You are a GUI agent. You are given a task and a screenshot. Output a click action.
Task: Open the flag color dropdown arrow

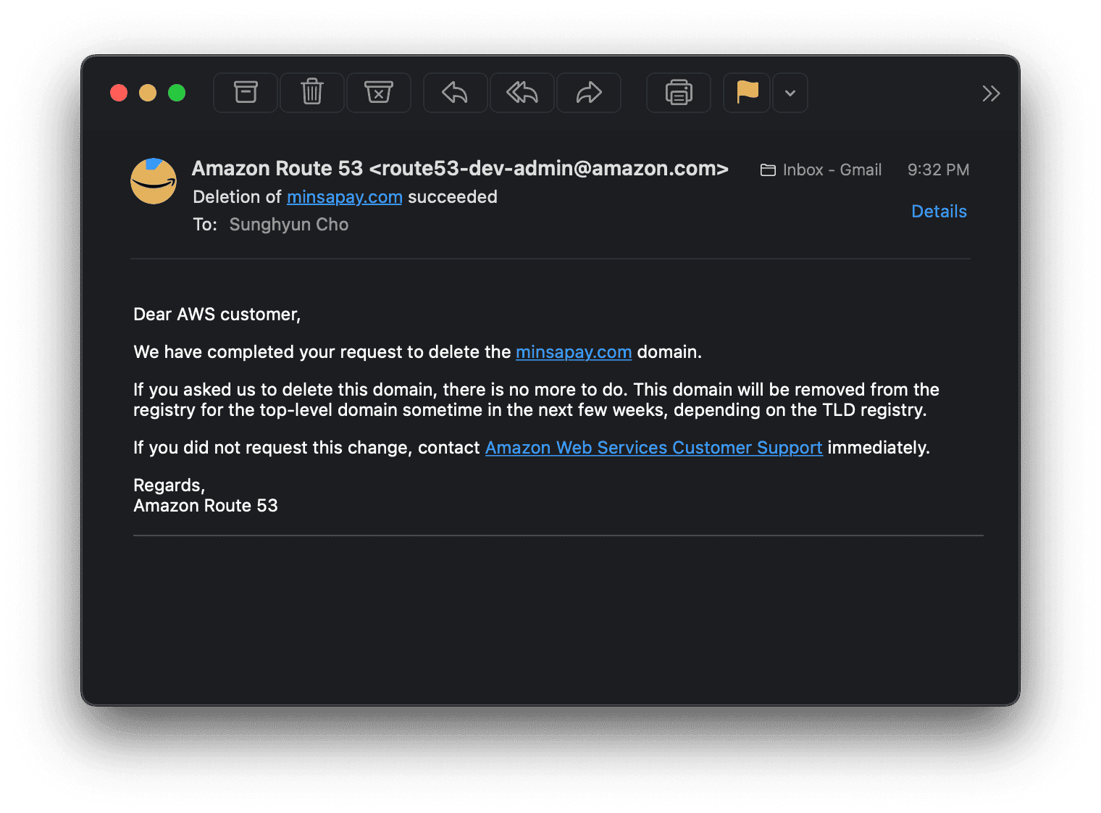(790, 93)
